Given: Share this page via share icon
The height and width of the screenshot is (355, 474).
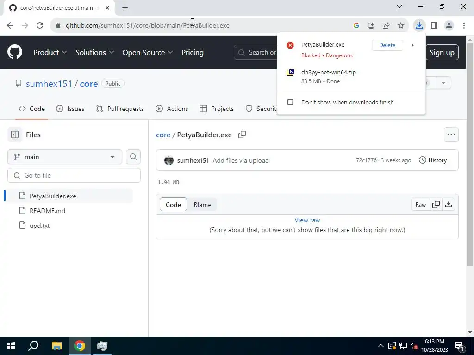Looking at the screenshot, I should click(386, 25).
